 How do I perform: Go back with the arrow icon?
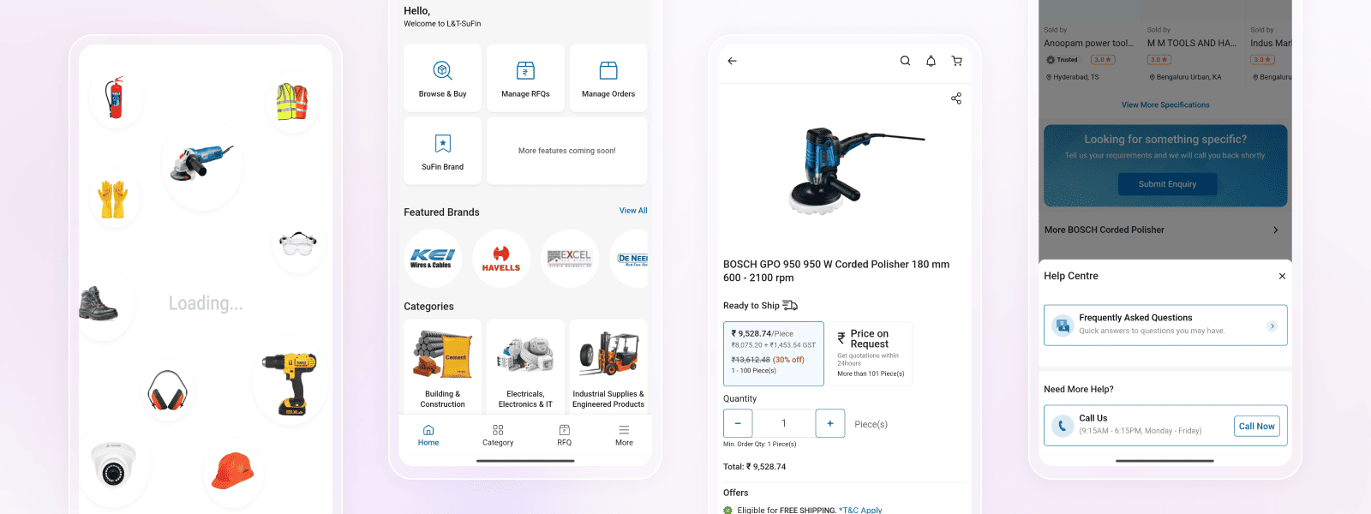(x=732, y=61)
